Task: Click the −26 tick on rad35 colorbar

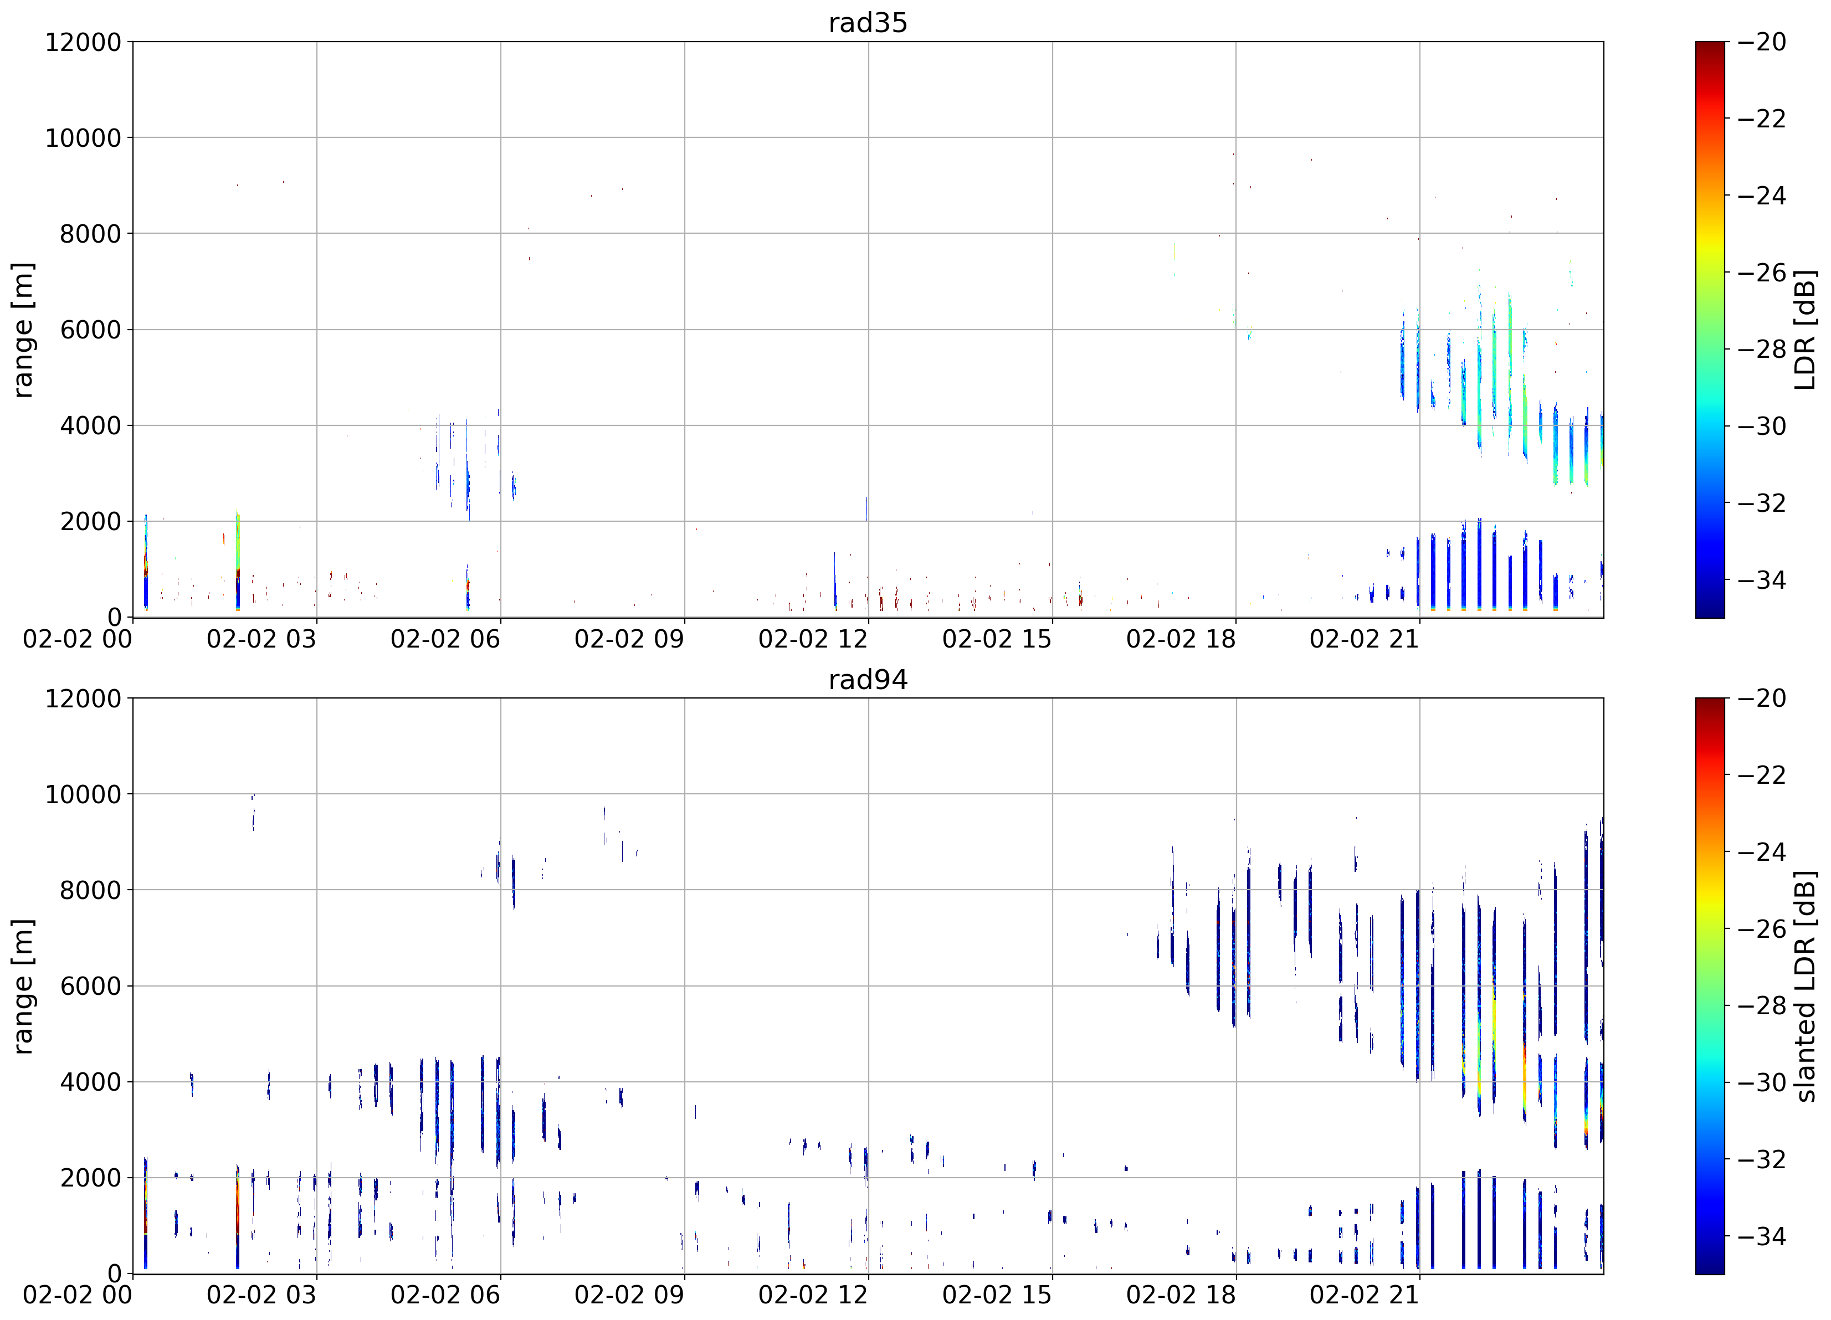Action: pos(1762,272)
